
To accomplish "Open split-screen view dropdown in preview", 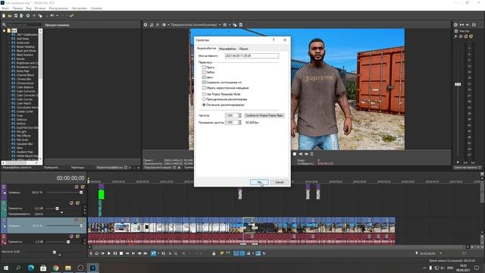I will (168, 25).
